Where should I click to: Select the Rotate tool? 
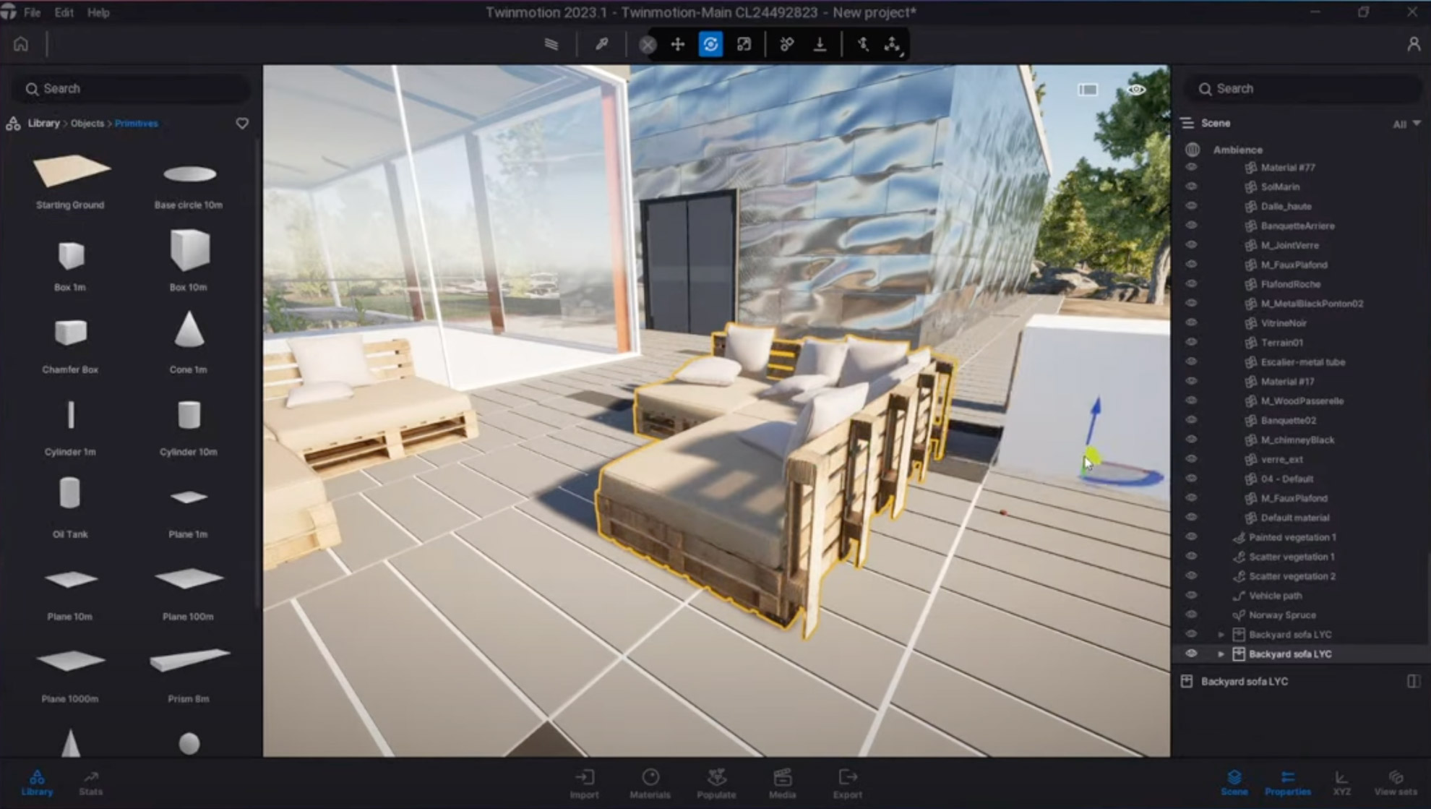click(710, 45)
